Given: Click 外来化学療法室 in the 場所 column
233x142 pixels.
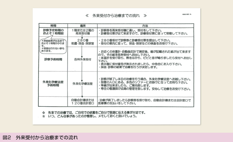Looking at the screenshot, I should click(x=83, y=84).
